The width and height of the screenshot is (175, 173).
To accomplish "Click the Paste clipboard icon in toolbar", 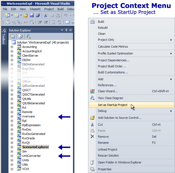I will [x=58, y=15].
